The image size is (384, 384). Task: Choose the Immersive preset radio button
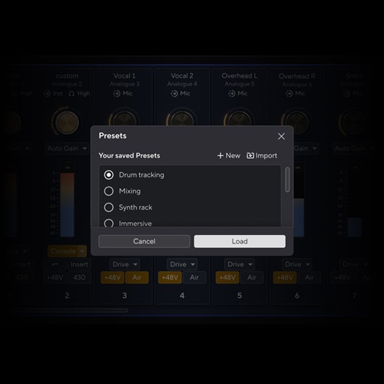coord(109,223)
